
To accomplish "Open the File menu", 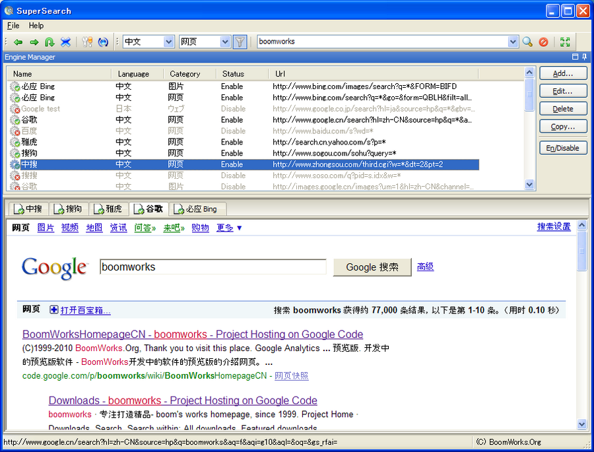I will click(x=13, y=26).
